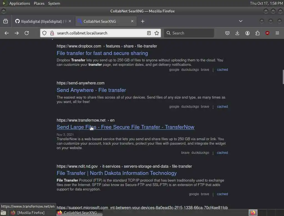Image resolution: width=284 pixels, height=216 pixels.
Task: Open the tracking protection shield icon
Action: [x=44, y=33]
